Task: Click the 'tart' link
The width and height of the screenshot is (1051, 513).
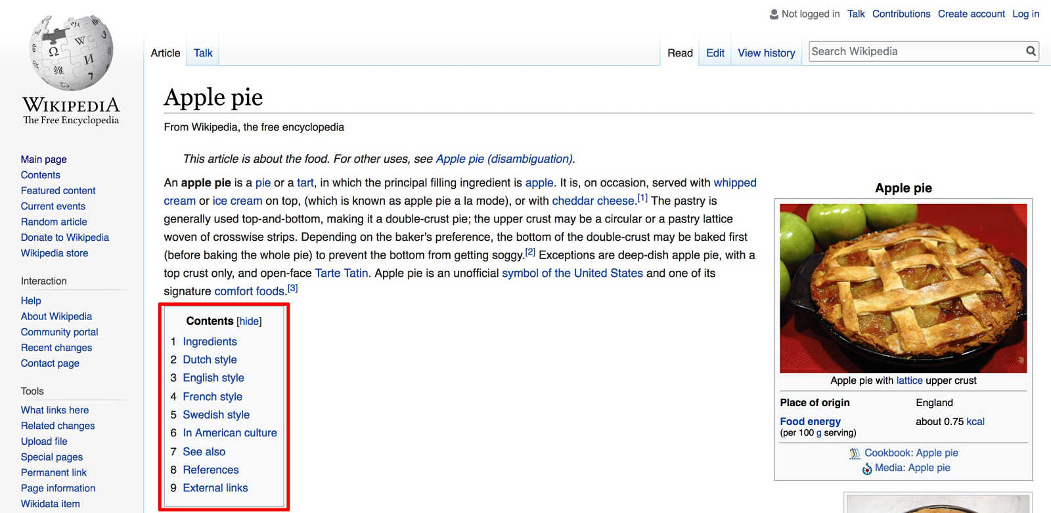Action: click(305, 183)
